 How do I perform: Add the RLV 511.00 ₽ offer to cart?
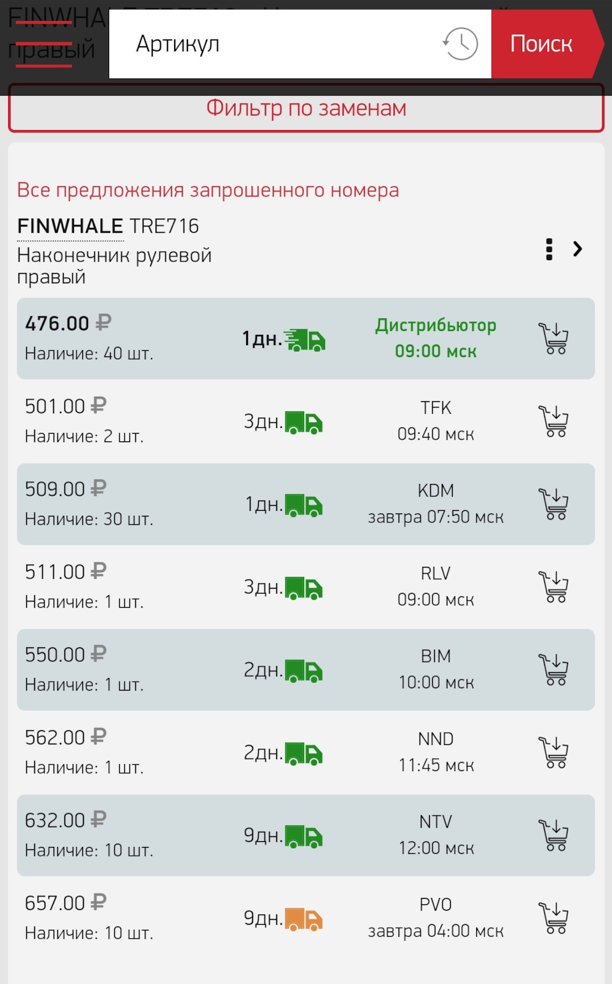click(x=553, y=587)
